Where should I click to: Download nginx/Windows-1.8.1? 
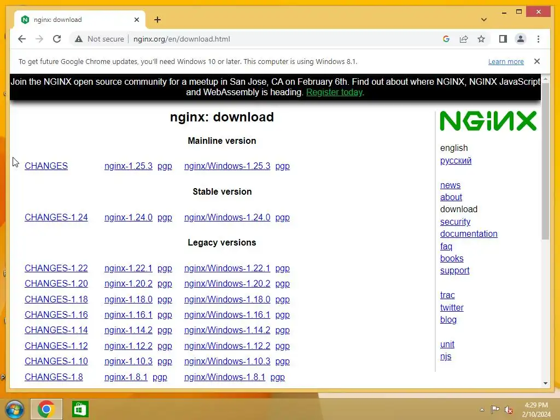[x=225, y=377]
